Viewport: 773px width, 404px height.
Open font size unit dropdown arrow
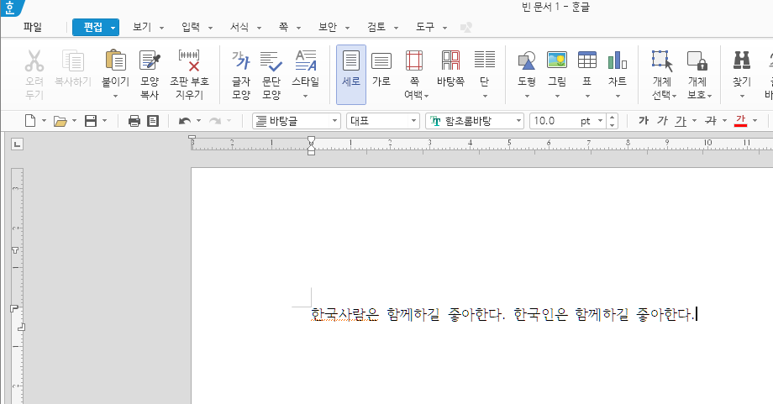[600, 121]
